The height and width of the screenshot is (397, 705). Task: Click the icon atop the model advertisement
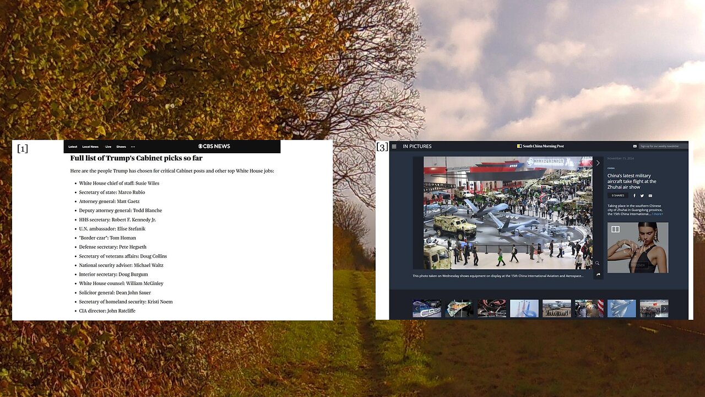point(615,229)
